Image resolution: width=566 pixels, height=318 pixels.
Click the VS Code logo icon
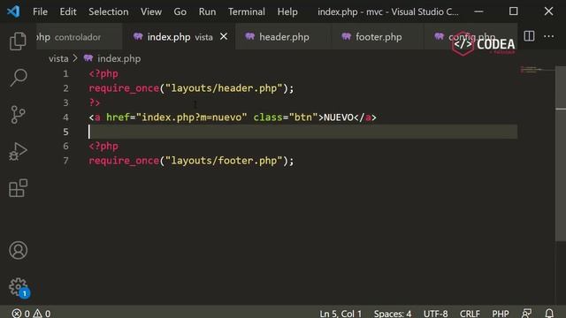tap(13, 11)
